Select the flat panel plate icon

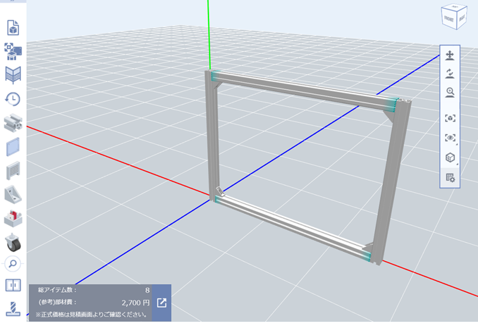coord(13,147)
